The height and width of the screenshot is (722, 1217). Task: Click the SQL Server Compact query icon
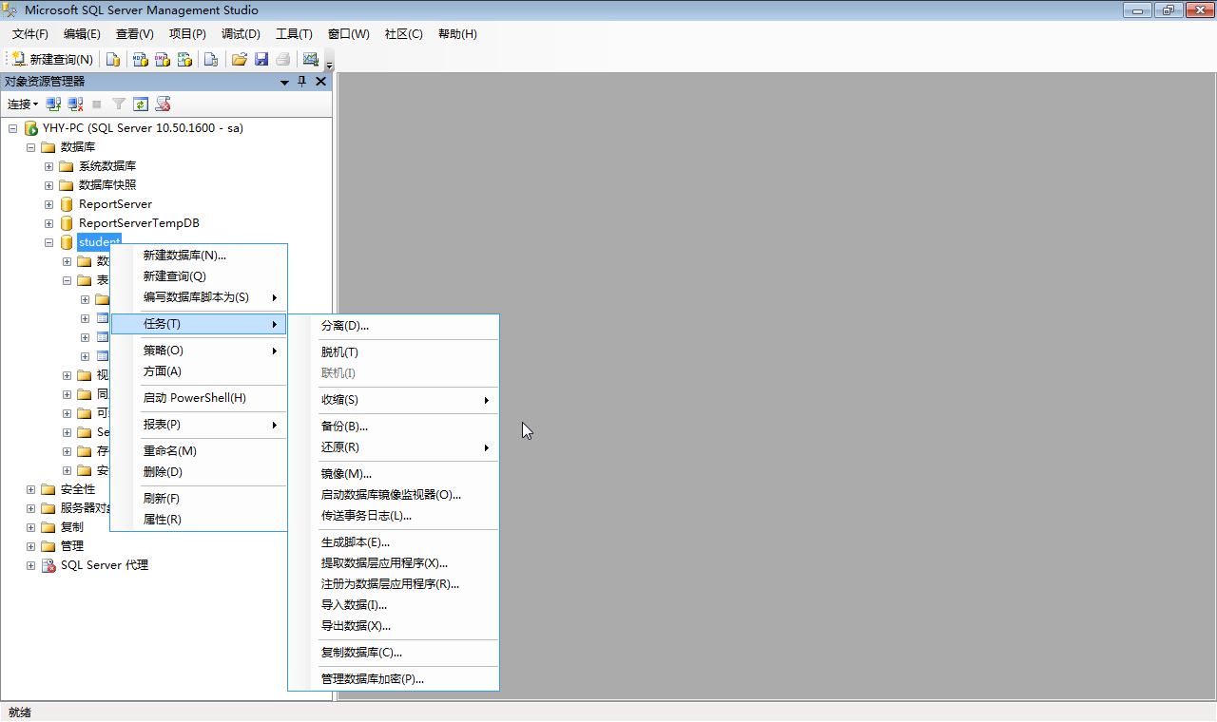(x=211, y=59)
